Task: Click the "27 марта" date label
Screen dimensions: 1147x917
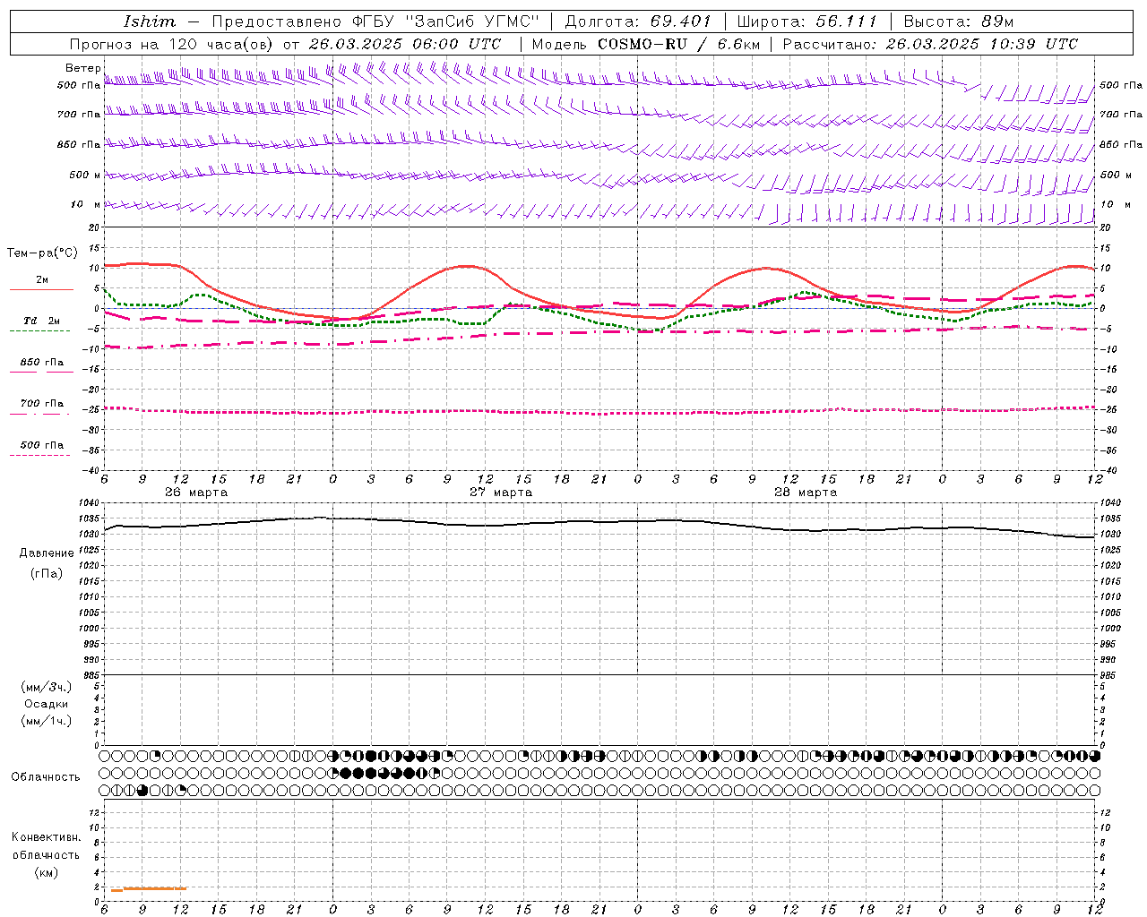Action: tap(501, 492)
